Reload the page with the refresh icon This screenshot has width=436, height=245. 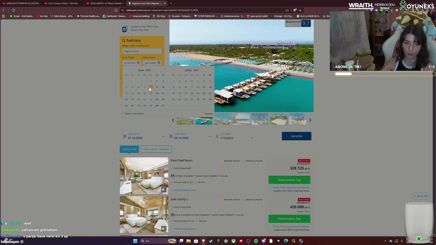click(14, 10)
